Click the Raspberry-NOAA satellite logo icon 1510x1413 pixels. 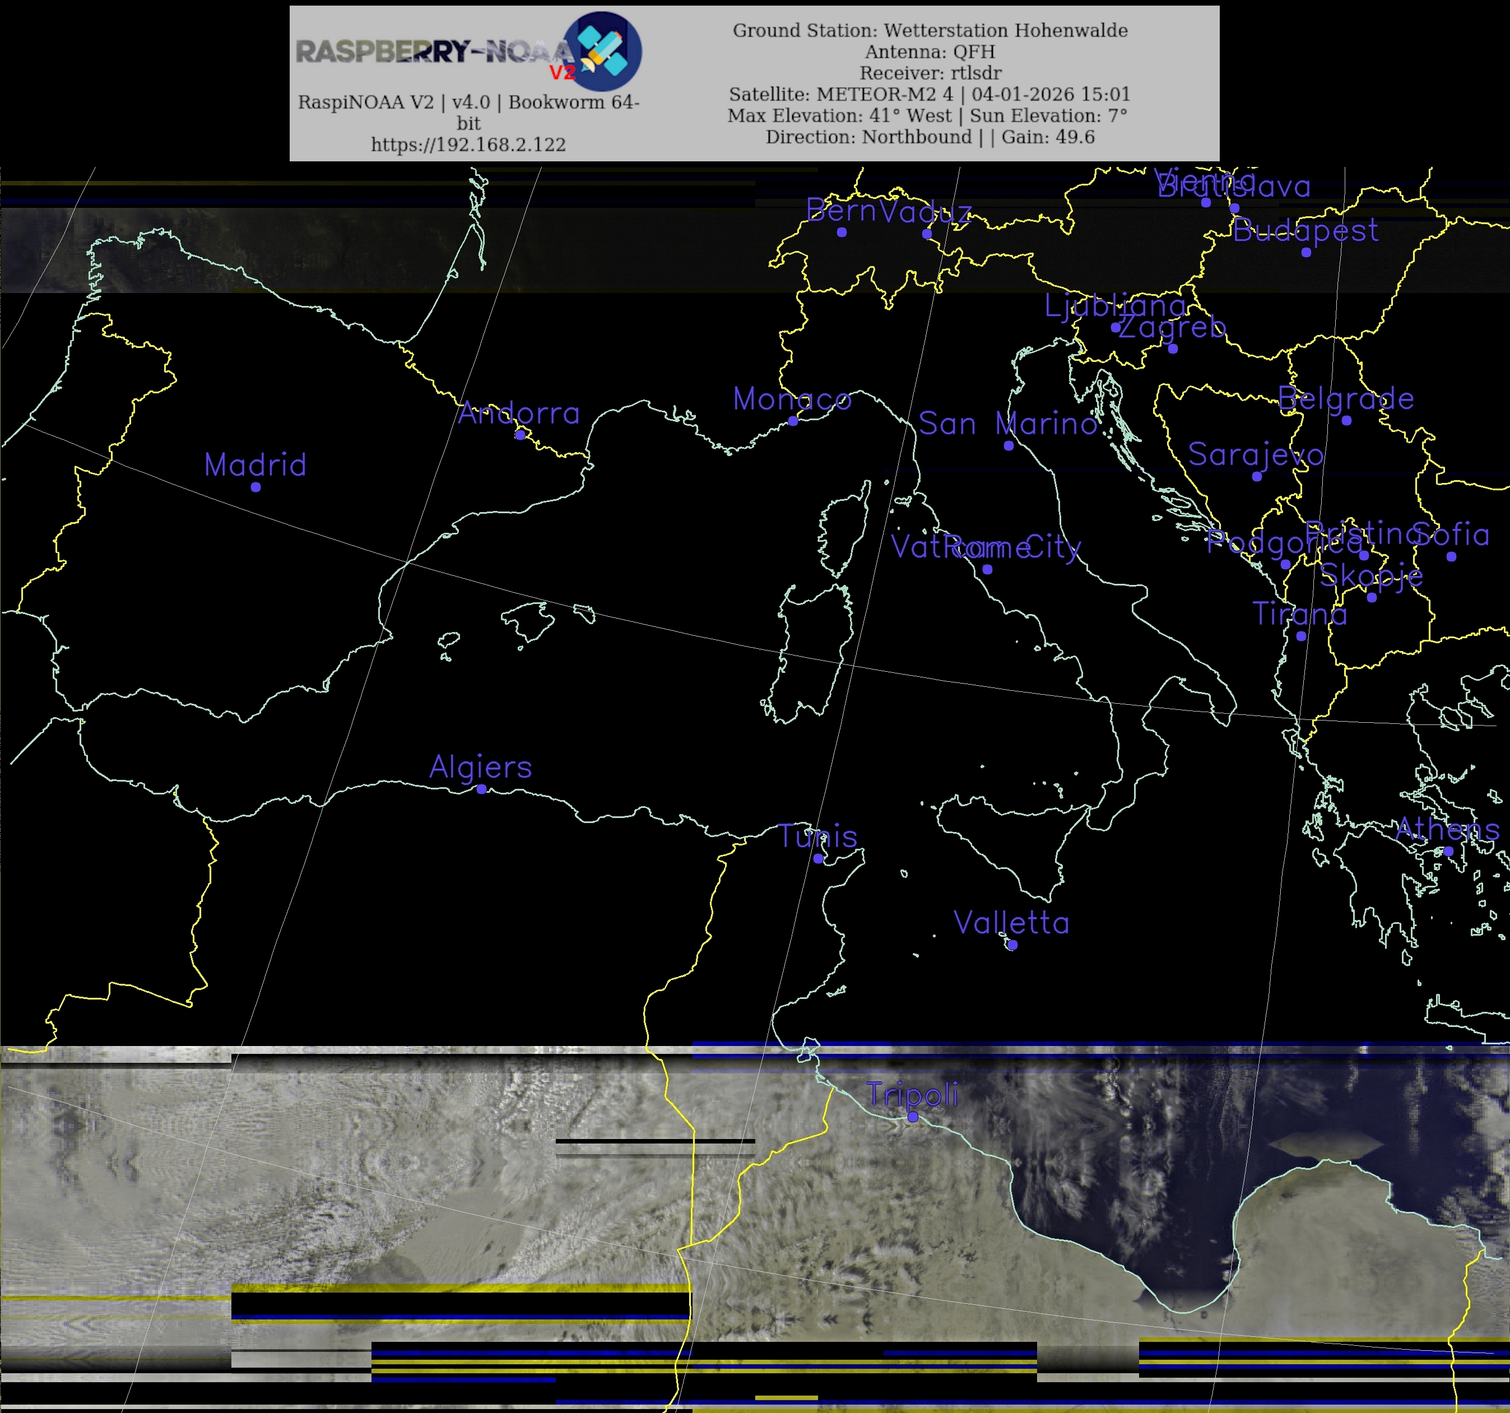click(604, 51)
